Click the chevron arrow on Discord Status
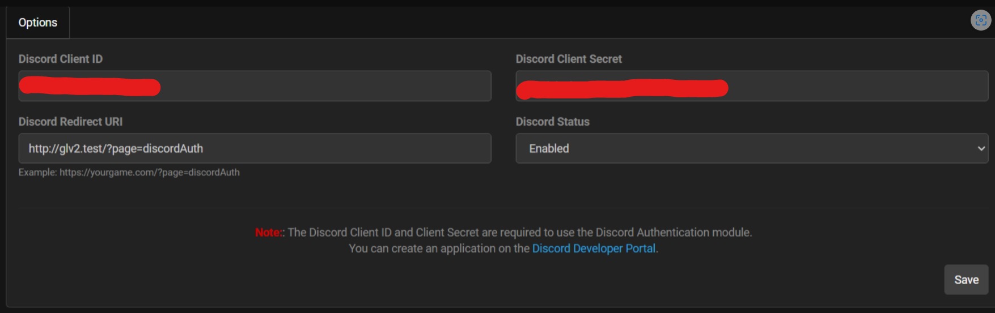Viewport: 995px width, 313px height. pyautogui.click(x=981, y=148)
